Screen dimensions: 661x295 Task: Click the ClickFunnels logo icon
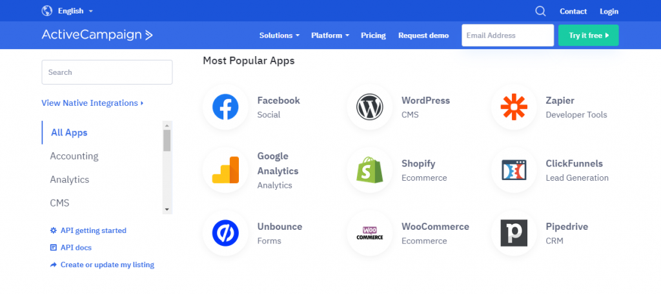pos(513,170)
